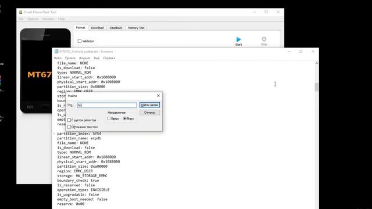Minimize the Notepad window

[x=289, y=52]
